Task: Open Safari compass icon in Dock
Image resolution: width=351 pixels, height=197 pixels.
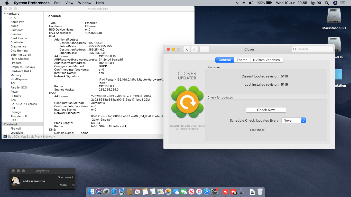Action: [114, 192]
